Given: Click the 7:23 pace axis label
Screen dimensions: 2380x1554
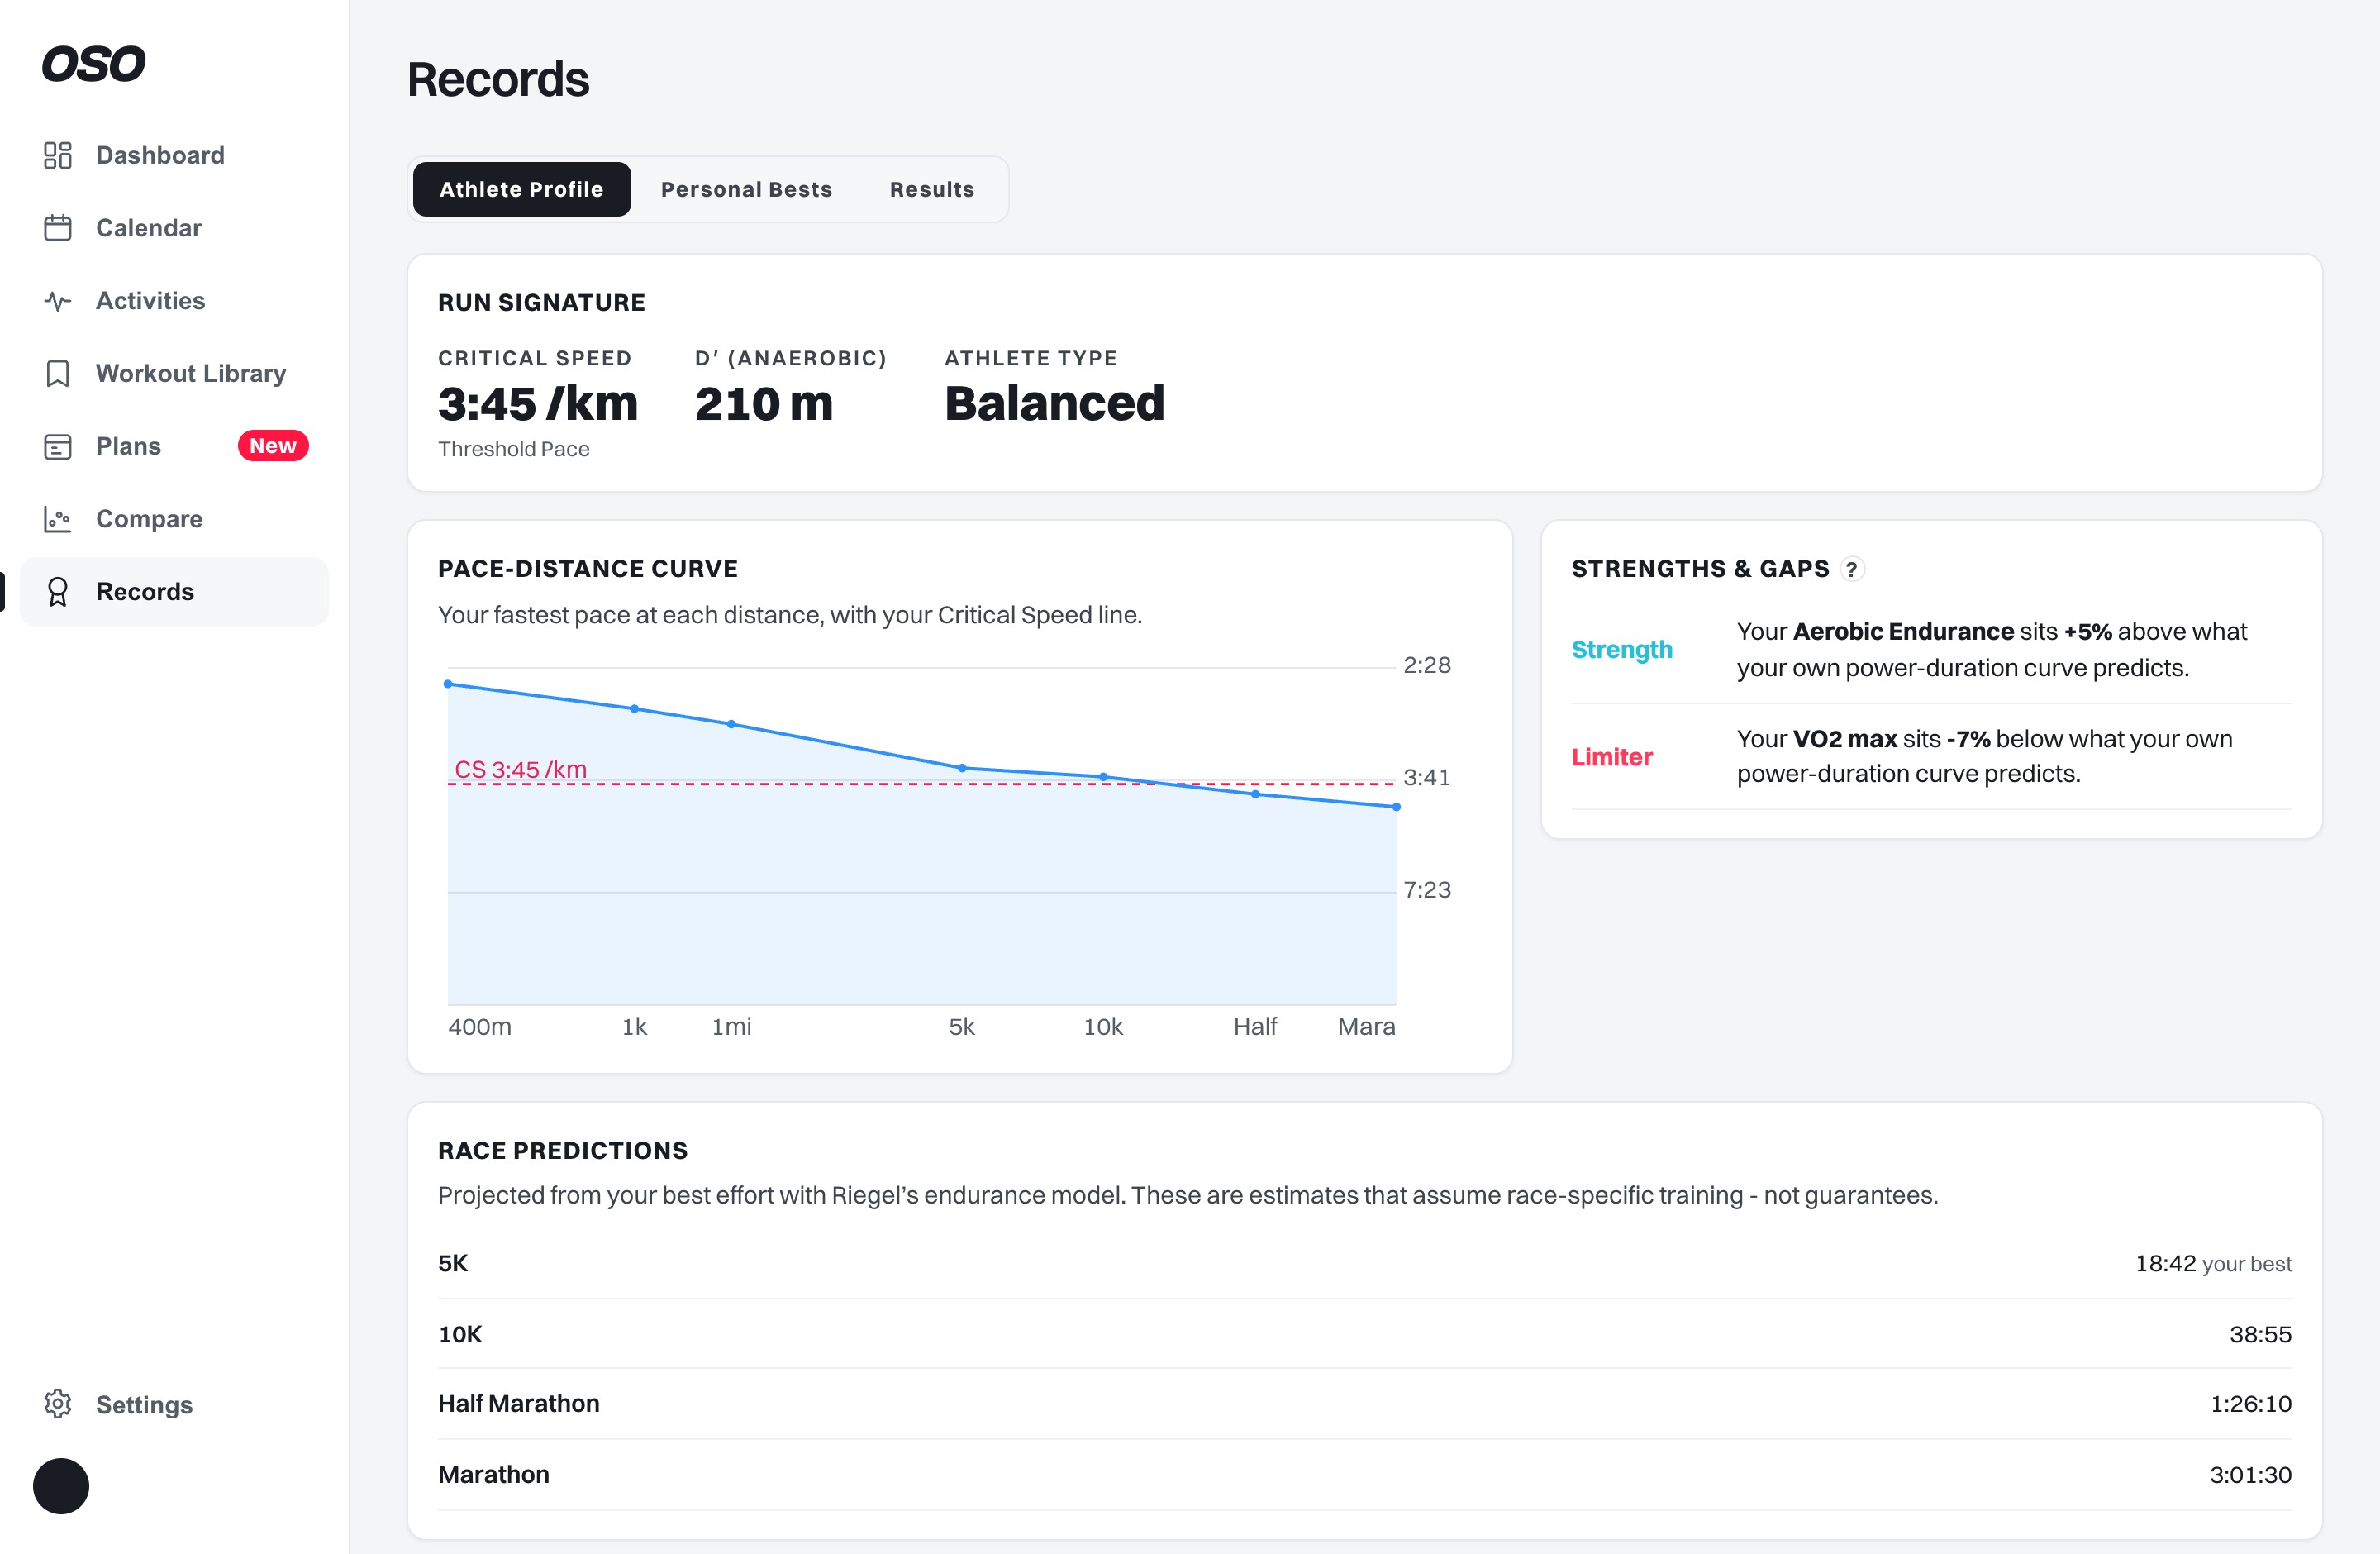Looking at the screenshot, I should [1427, 890].
